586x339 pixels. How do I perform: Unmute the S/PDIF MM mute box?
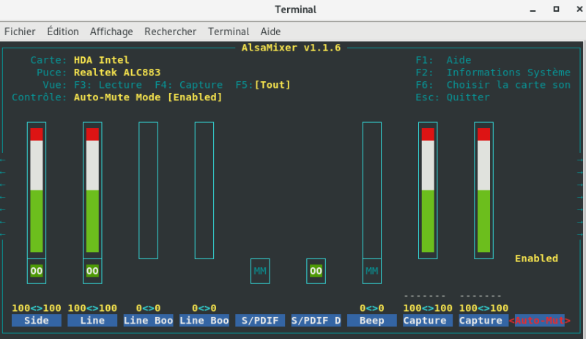click(260, 271)
